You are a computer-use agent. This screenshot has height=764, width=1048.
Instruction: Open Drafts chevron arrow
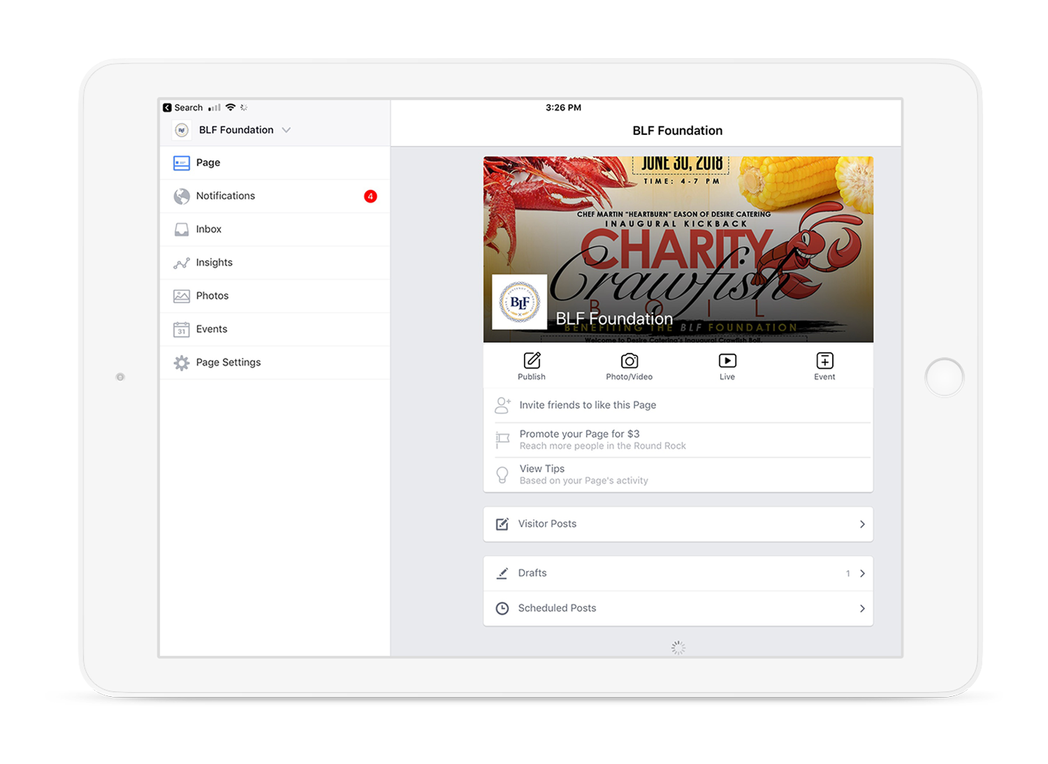(862, 573)
